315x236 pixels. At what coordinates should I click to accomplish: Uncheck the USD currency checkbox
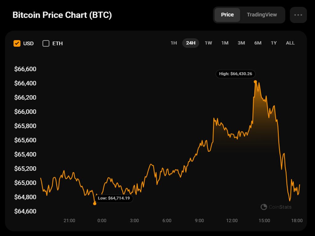(17, 43)
